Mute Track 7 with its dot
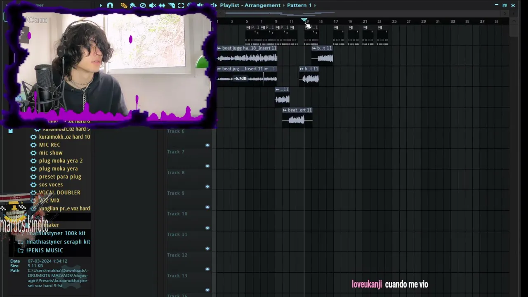 point(207,166)
